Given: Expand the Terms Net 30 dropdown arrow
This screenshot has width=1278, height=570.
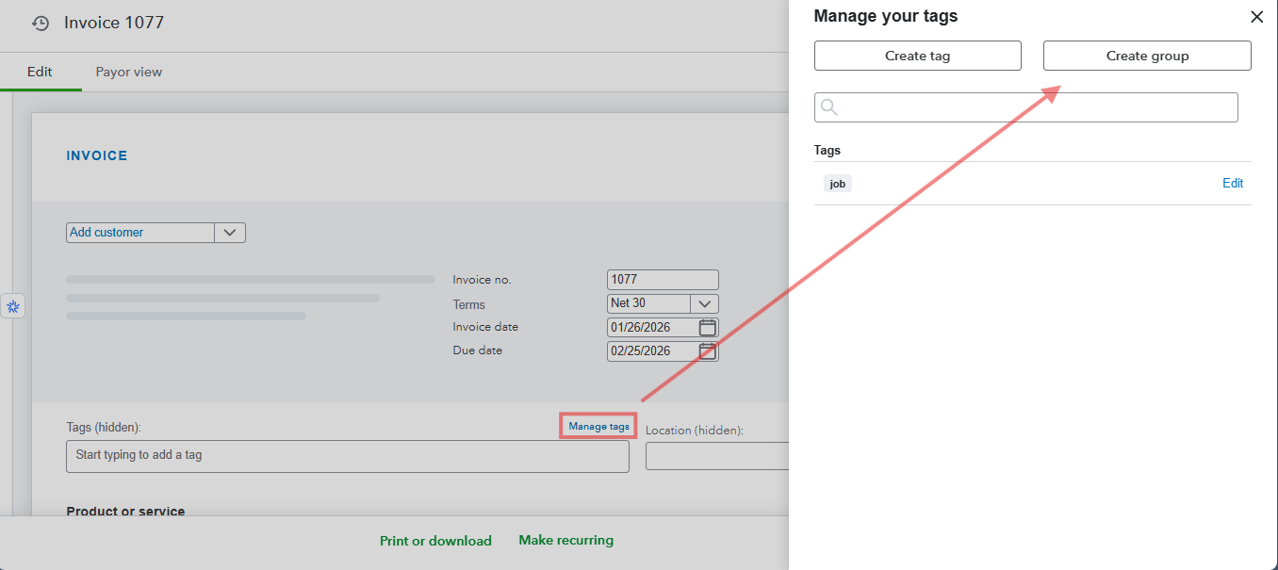Looking at the screenshot, I should 705,303.
